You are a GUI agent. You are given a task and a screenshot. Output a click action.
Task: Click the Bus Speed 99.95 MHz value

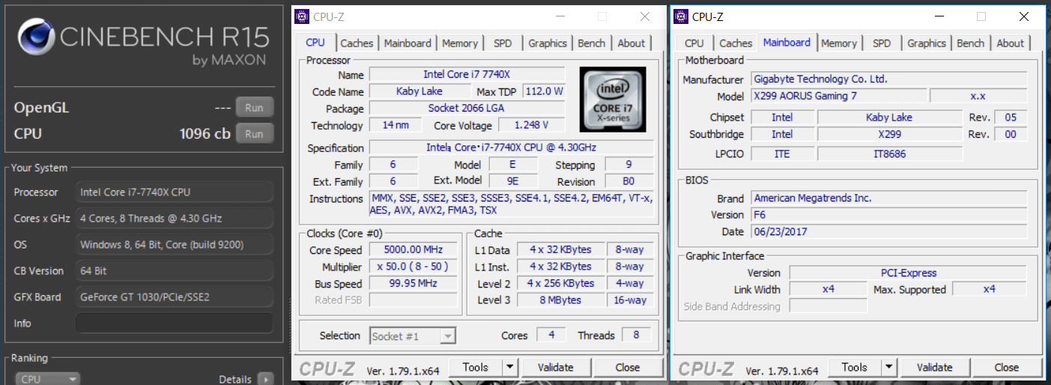click(x=414, y=284)
